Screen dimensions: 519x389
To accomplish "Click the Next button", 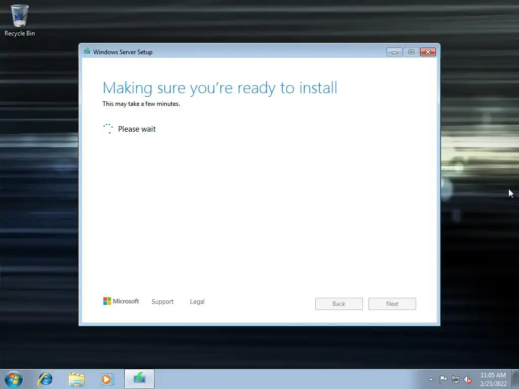I will [x=392, y=304].
